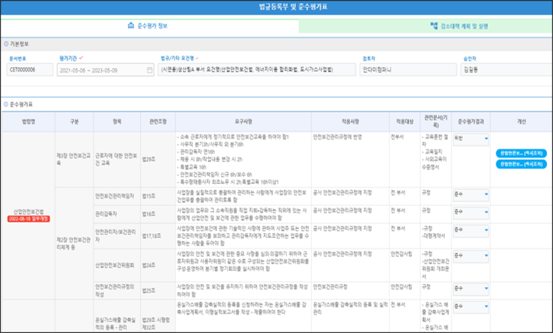The image size is (553, 333).
Task: Click the 관련문서(기록) column header
Action: [435, 122]
